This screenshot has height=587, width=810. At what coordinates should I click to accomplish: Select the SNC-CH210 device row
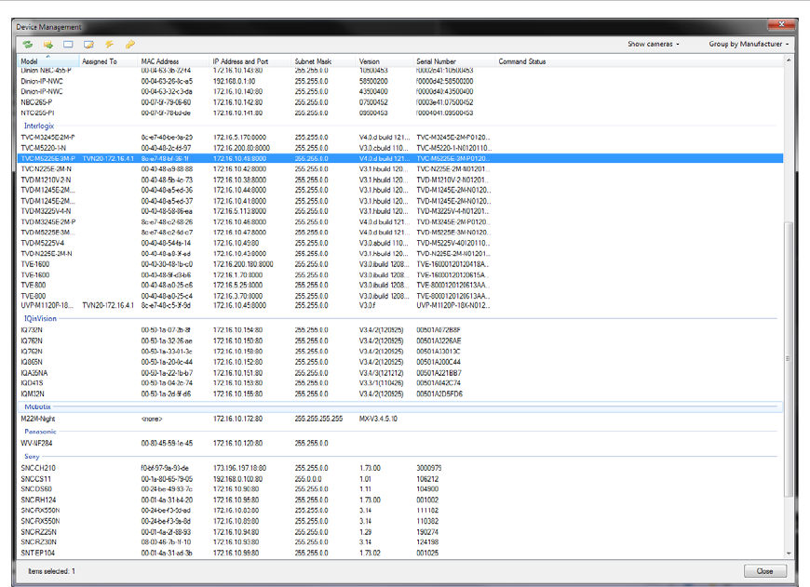[400, 468]
